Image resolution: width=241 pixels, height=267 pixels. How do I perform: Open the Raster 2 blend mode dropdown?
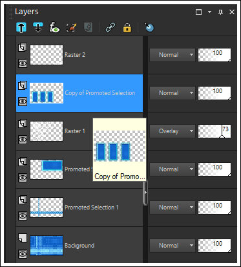click(173, 55)
